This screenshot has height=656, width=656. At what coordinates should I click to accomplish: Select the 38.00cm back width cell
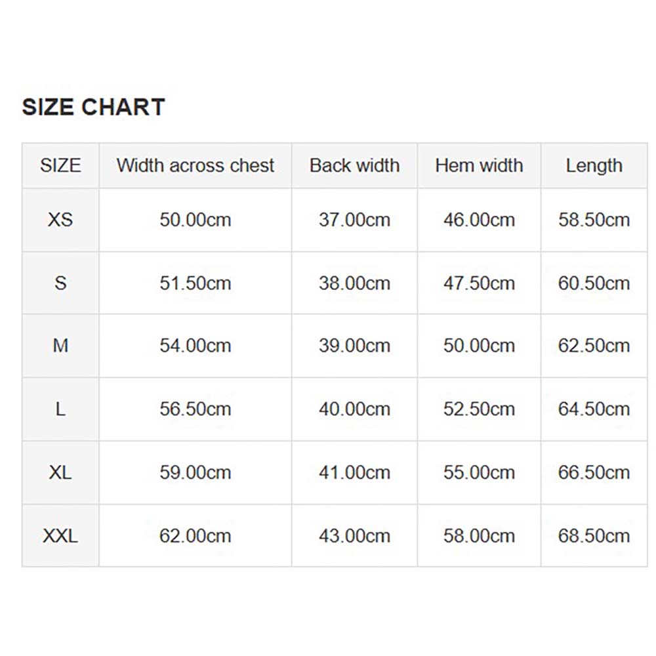click(354, 283)
